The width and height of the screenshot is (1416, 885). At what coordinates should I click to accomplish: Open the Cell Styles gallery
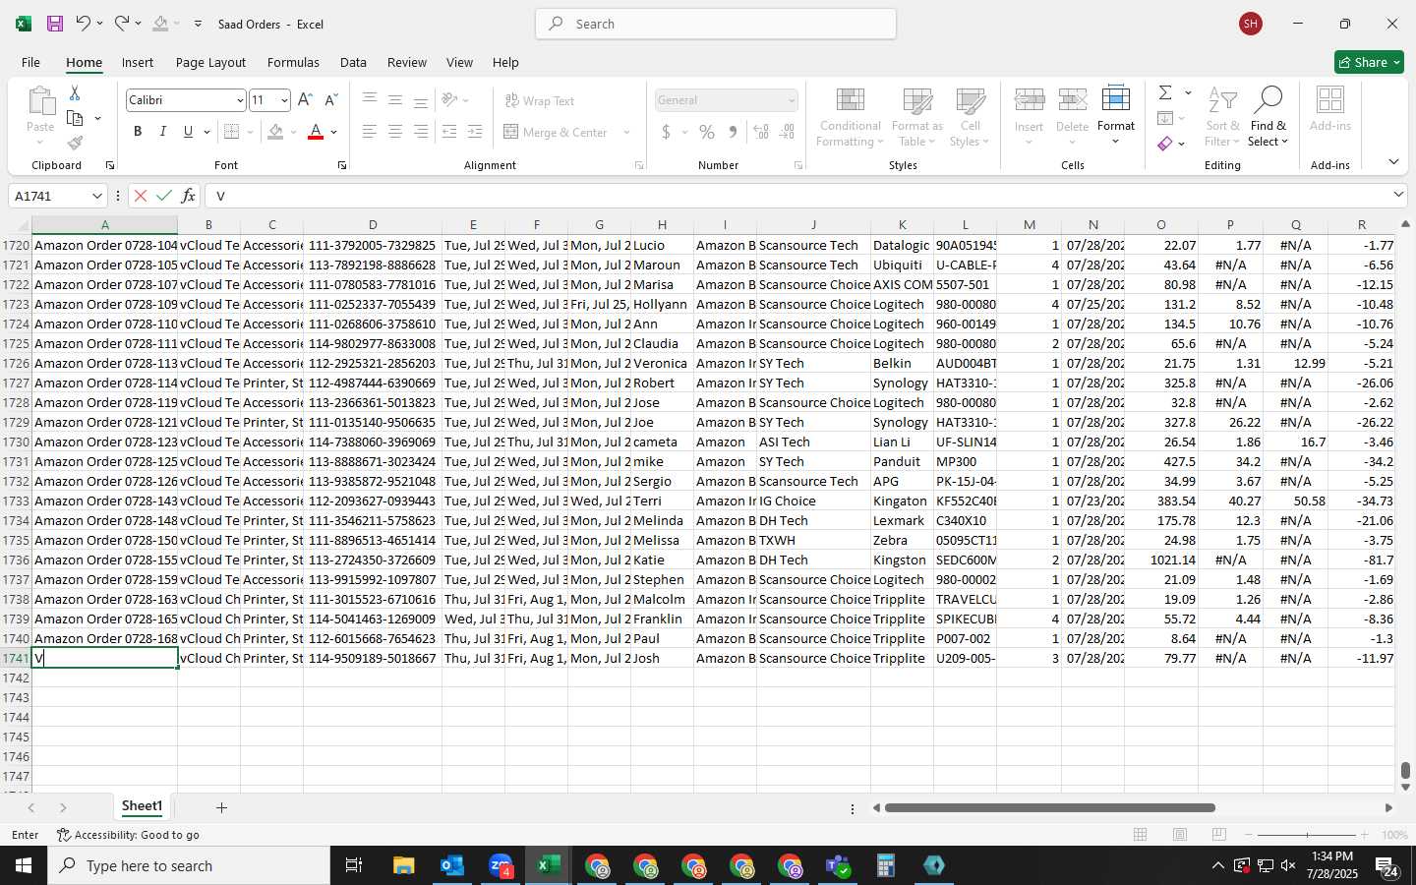971,117
